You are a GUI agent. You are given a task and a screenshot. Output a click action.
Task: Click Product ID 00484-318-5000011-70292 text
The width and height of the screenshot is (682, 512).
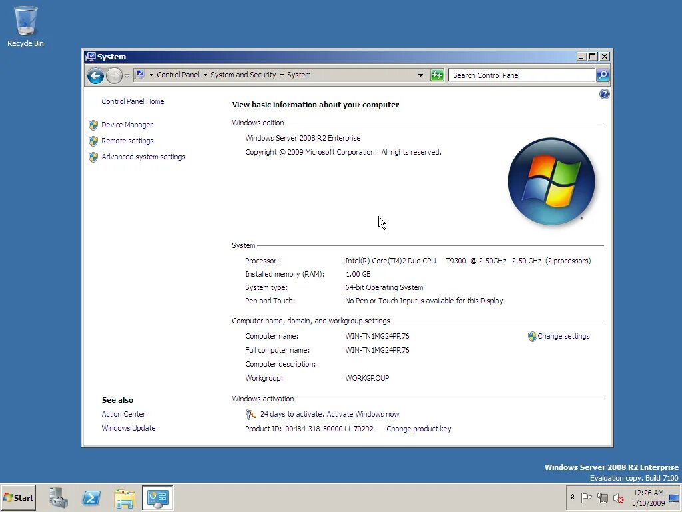pos(309,429)
